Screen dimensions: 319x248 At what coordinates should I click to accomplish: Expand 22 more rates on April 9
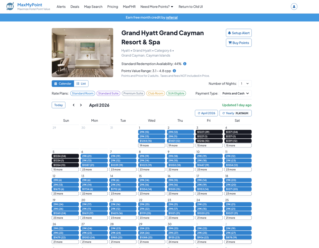coord(180,170)
